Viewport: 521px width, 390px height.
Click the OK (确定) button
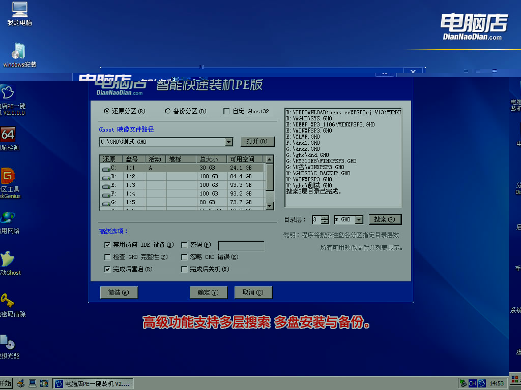(x=208, y=292)
